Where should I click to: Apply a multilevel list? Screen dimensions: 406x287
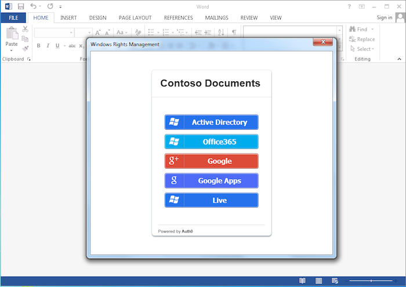(x=180, y=32)
